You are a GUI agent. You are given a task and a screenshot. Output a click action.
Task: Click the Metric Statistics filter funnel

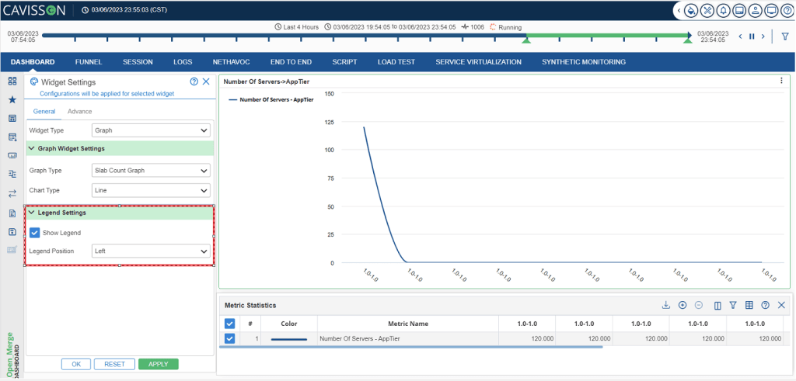732,305
